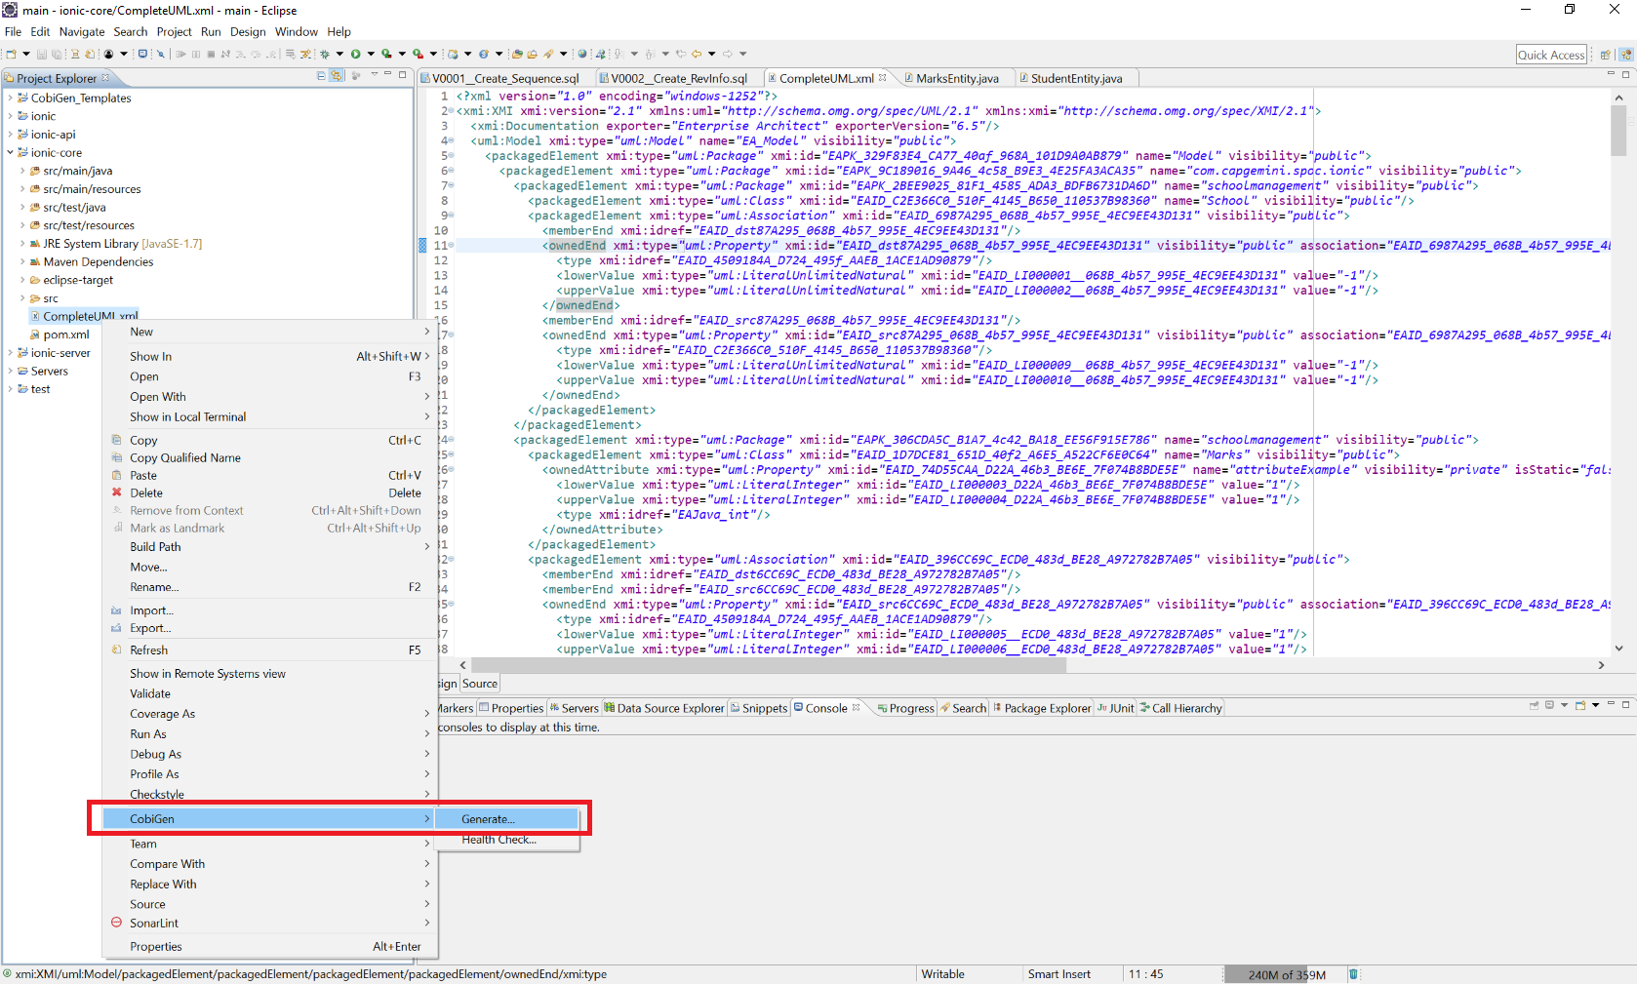The image size is (1637, 984).
Task: Collapse the ionic-core project tree
Action: point(10,153)
